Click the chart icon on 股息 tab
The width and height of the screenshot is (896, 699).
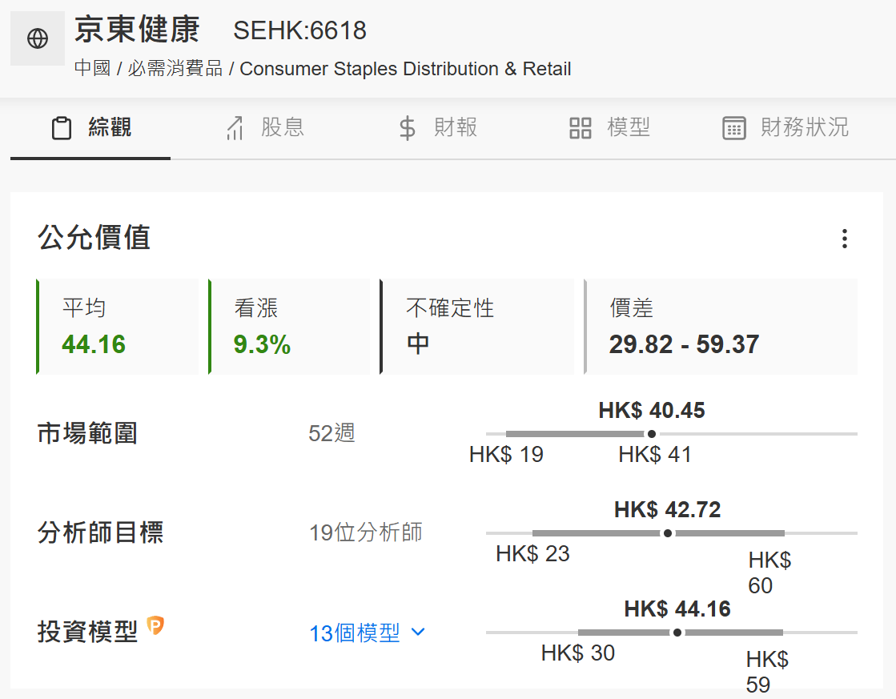(235, 128)
